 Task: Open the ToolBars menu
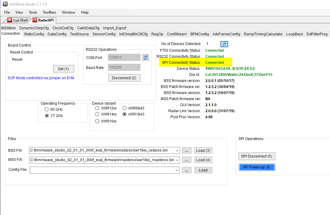[49, 12]
